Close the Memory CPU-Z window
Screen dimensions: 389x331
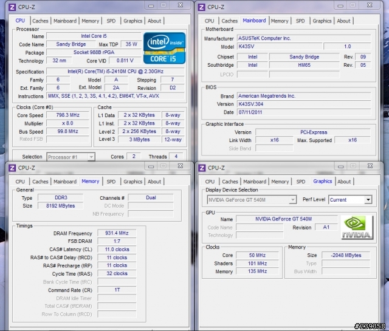click(x=181, y=166)
